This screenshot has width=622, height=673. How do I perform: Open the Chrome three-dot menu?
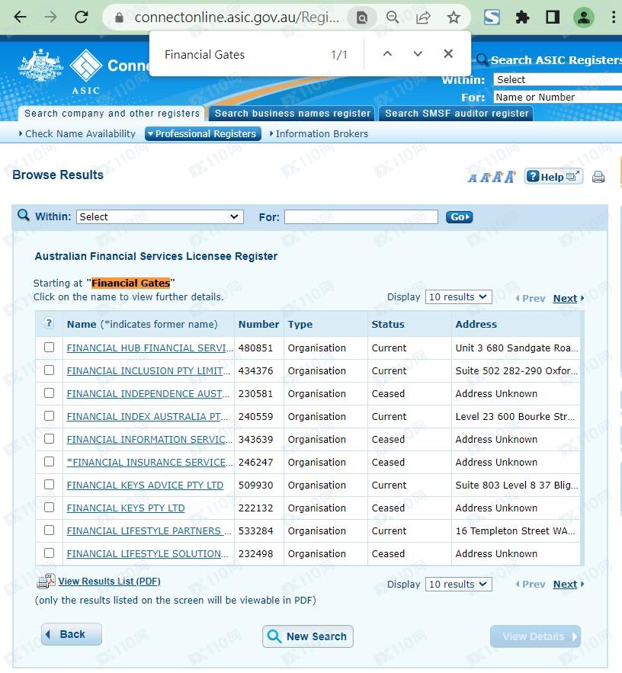614,18
